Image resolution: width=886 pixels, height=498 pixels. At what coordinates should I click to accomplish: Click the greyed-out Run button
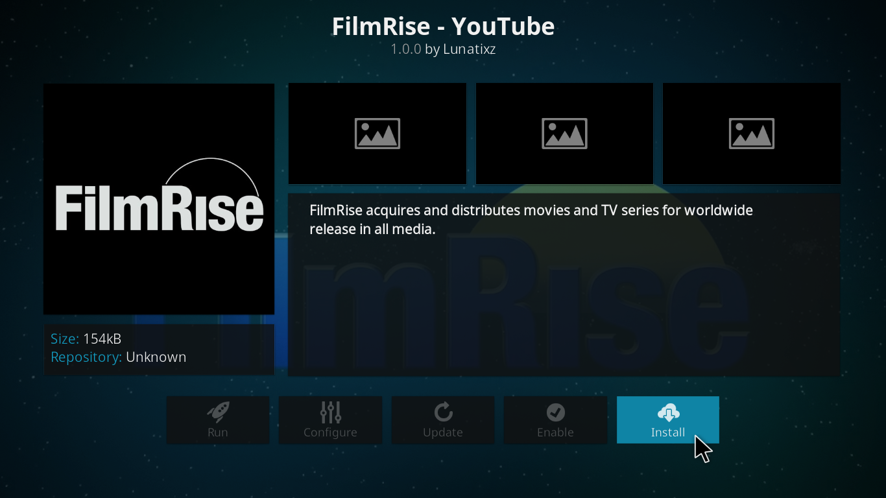[x=218, y=420]
